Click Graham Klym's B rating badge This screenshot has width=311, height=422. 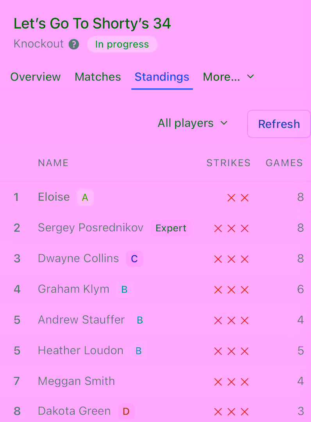(124, 290)
